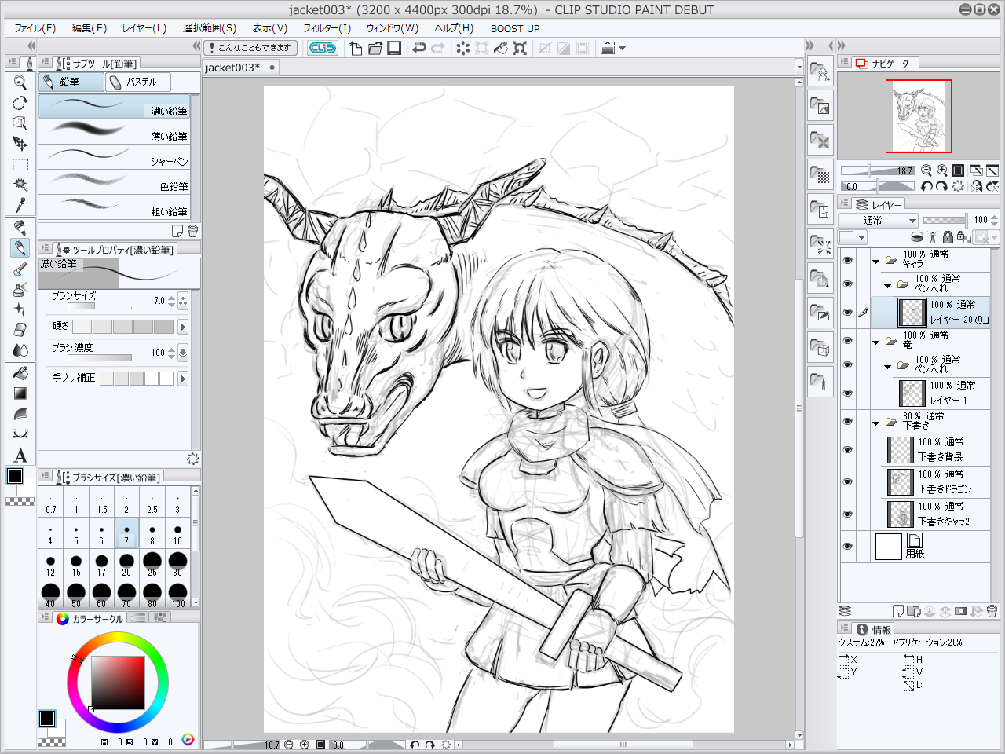Adjust the ブラシ濃度 density slider

pos(100,358)
